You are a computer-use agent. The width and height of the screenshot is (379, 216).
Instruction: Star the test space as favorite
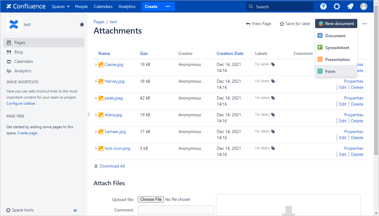point(82,24)
